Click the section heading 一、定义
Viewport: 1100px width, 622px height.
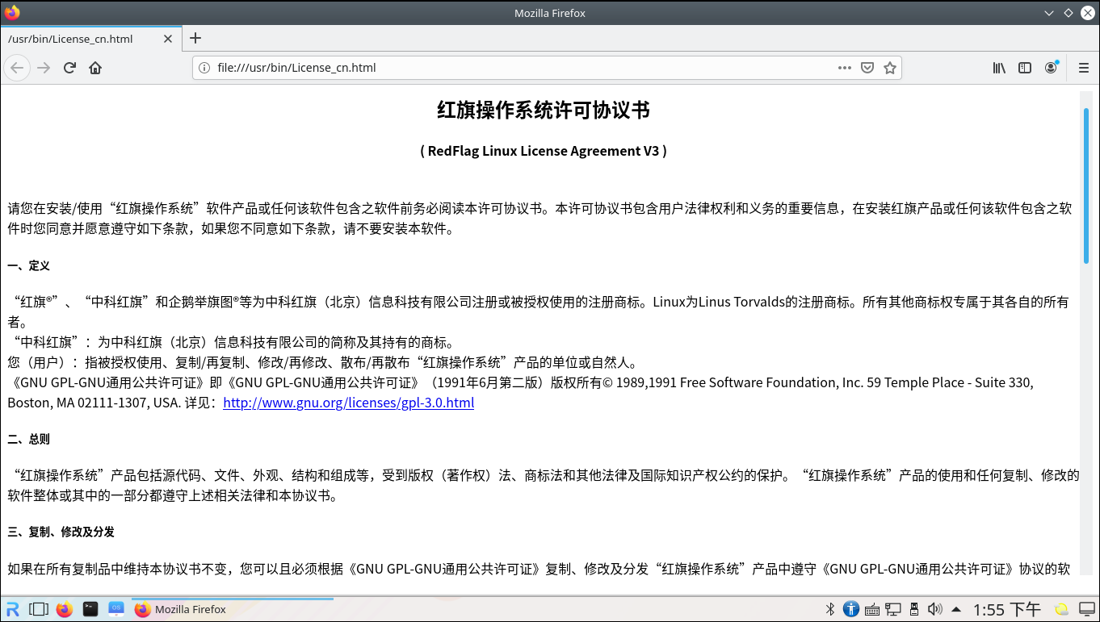[29, 265]
